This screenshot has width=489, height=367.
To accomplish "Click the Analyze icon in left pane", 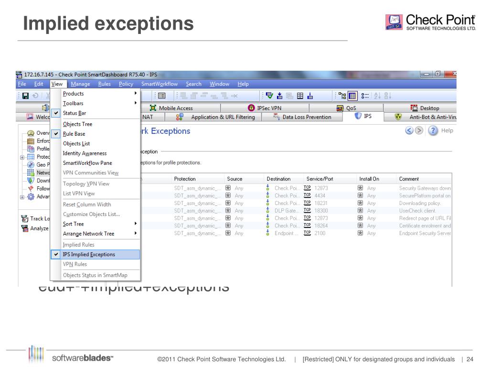I will [x=25, y=228].
